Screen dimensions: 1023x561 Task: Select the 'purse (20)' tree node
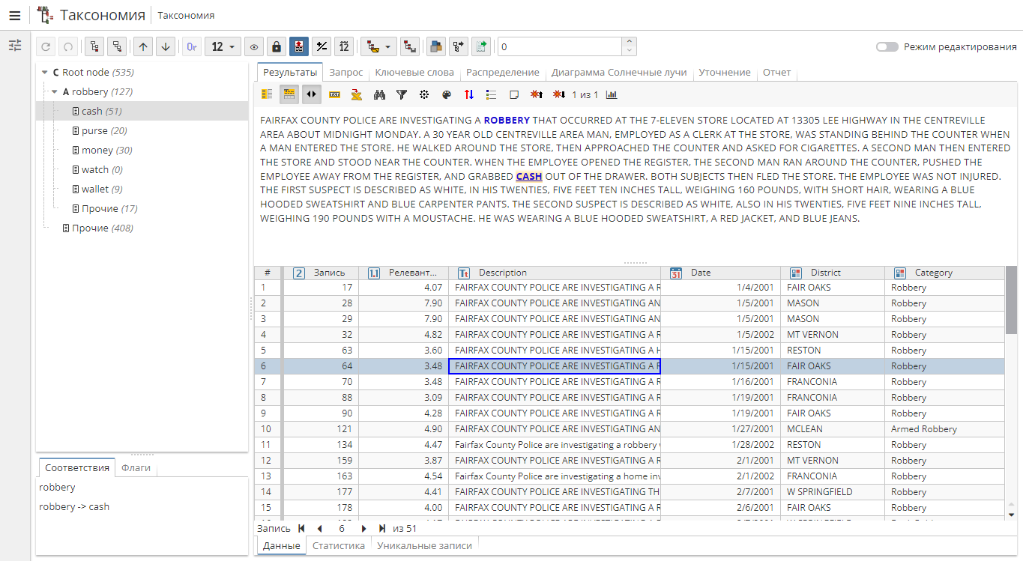coord(104,130)
